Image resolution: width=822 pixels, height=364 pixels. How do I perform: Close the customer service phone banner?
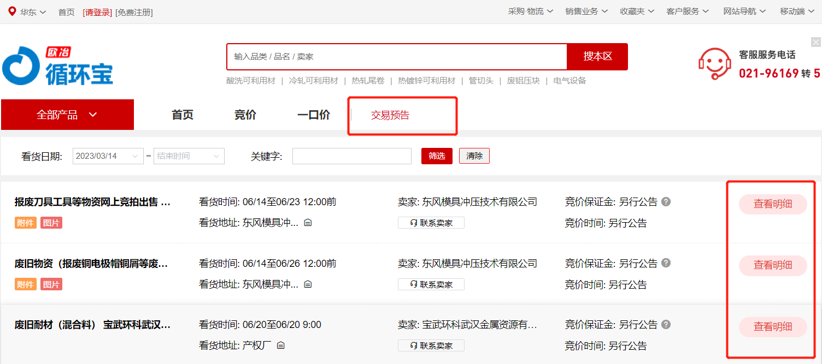pos(815,42)
